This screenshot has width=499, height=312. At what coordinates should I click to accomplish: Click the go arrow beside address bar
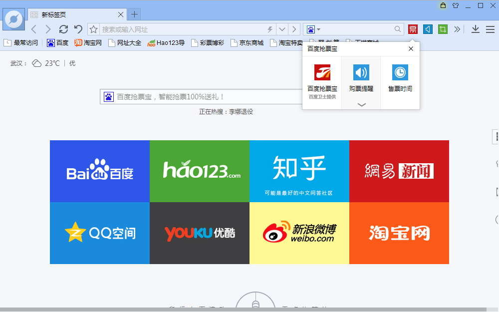(x=294, y=29)
